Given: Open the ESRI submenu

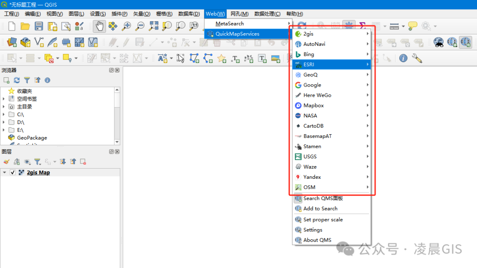Looking at the screenshot, I should [x=332, y=64].
